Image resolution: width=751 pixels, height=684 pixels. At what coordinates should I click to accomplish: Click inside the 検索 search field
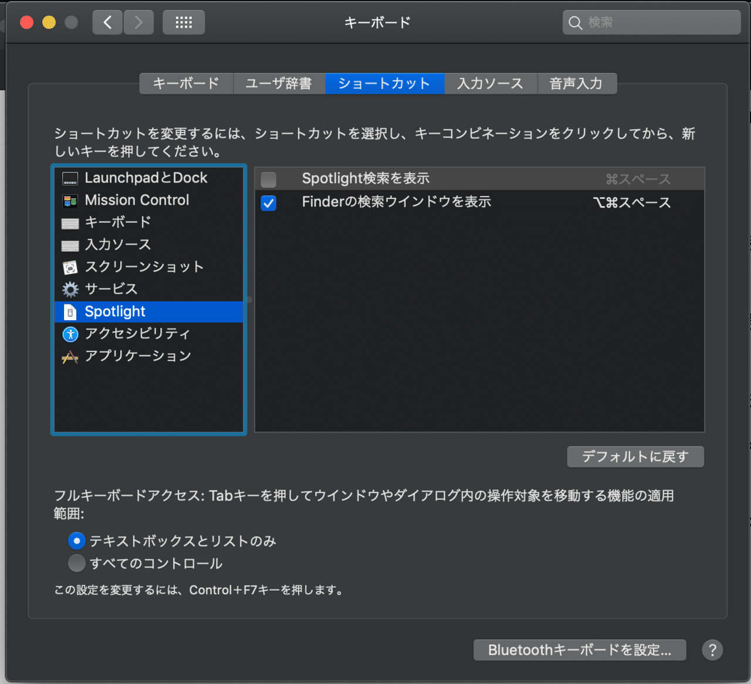pyautogui.click(x=651, y=22)
